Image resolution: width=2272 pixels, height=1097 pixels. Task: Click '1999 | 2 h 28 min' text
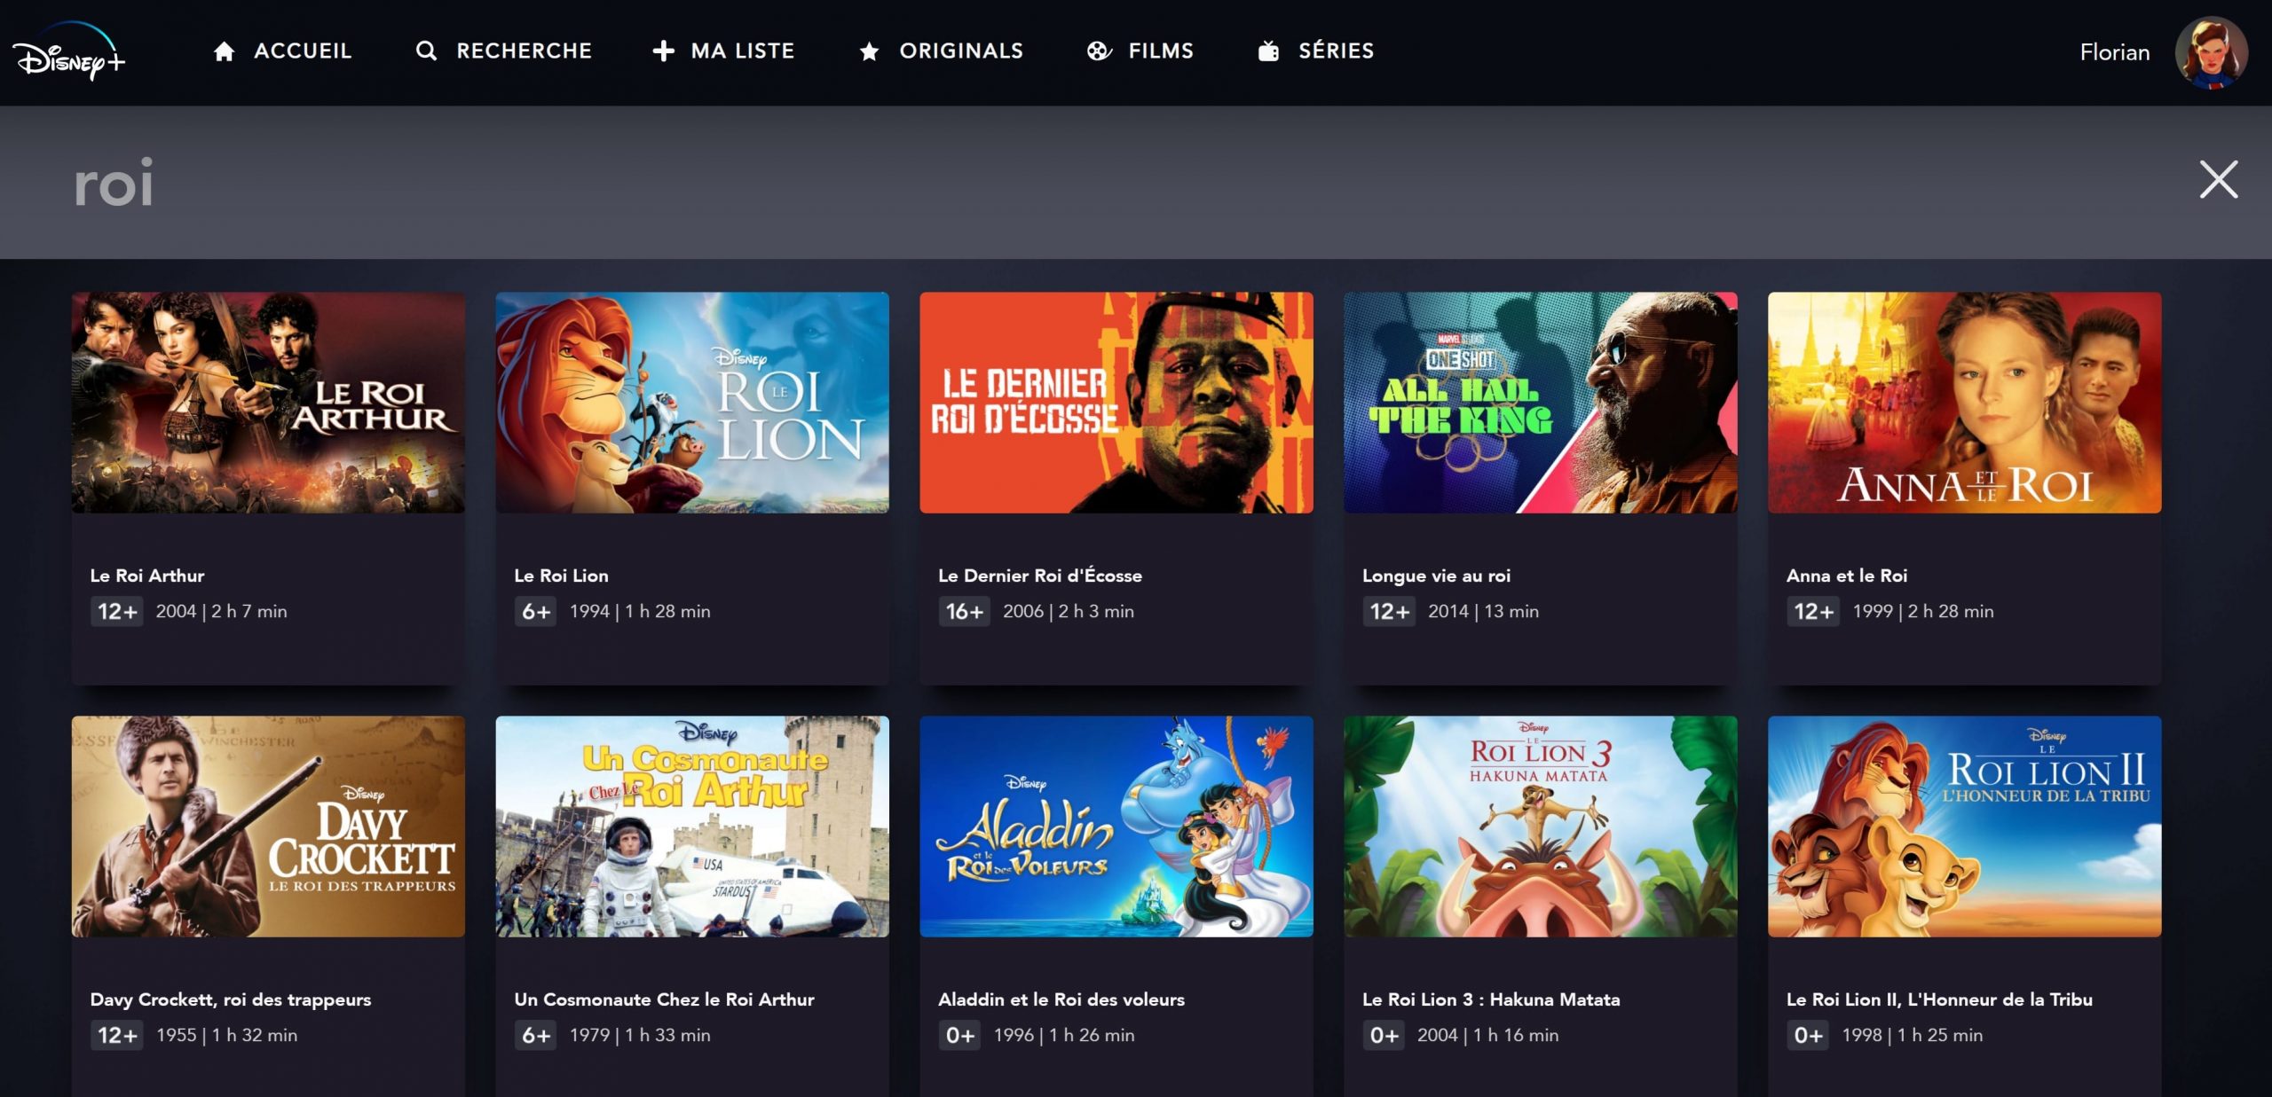tap(1923, 611)
